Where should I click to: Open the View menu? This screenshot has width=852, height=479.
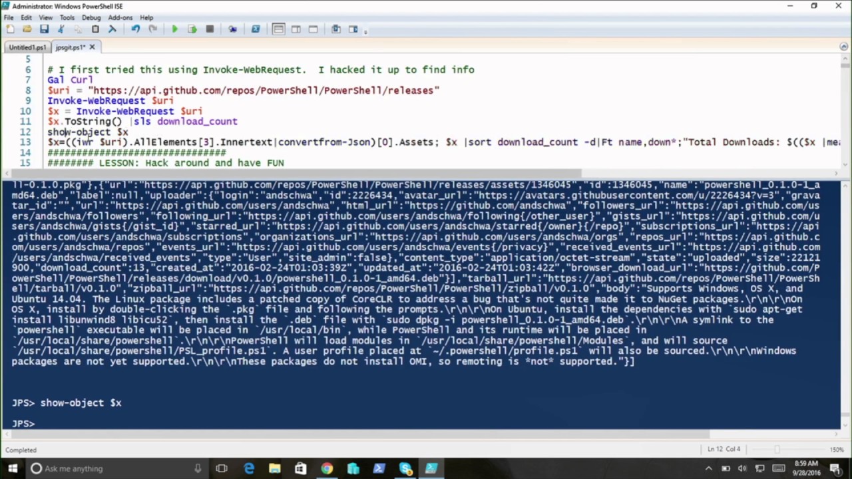(x=46, y=17)
